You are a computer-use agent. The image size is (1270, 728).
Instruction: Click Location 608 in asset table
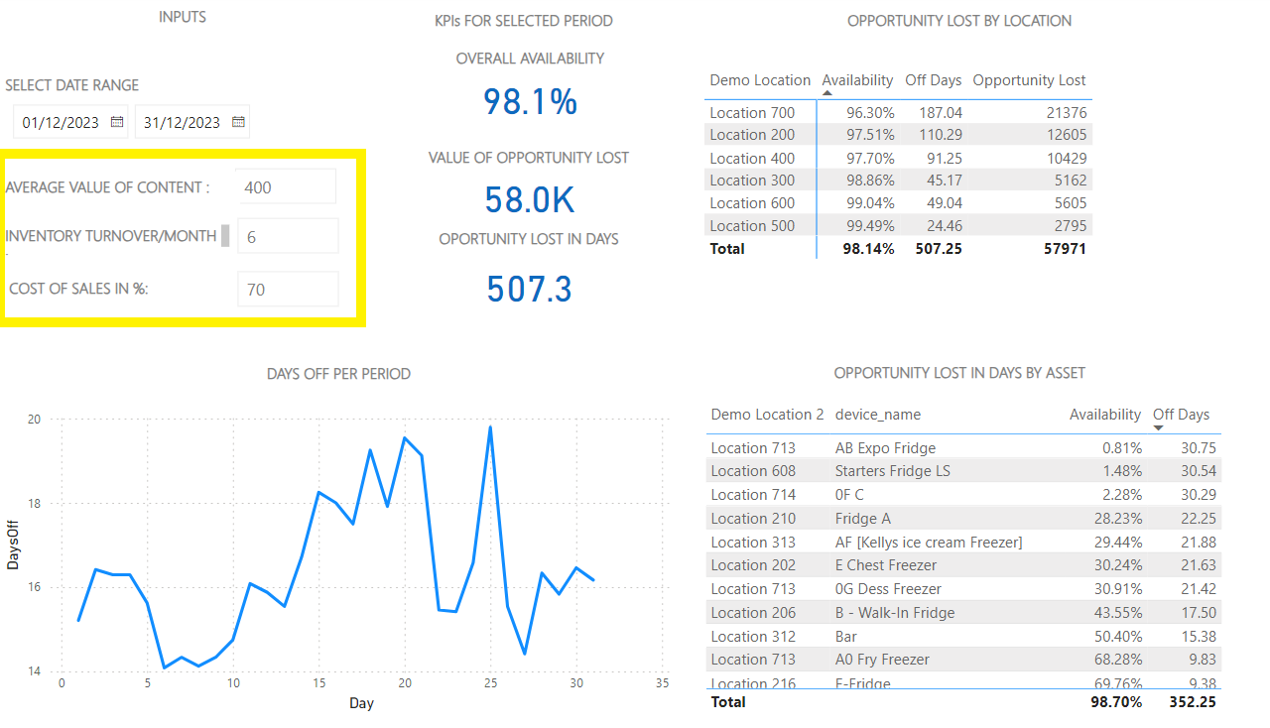tap(753, 471)
